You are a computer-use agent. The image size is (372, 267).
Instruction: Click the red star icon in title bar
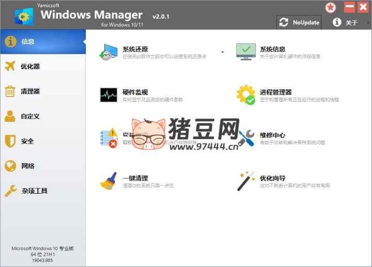331,8
